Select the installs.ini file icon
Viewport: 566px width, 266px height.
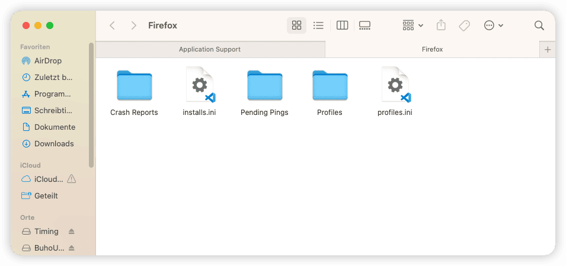click(x=200, y=85)
